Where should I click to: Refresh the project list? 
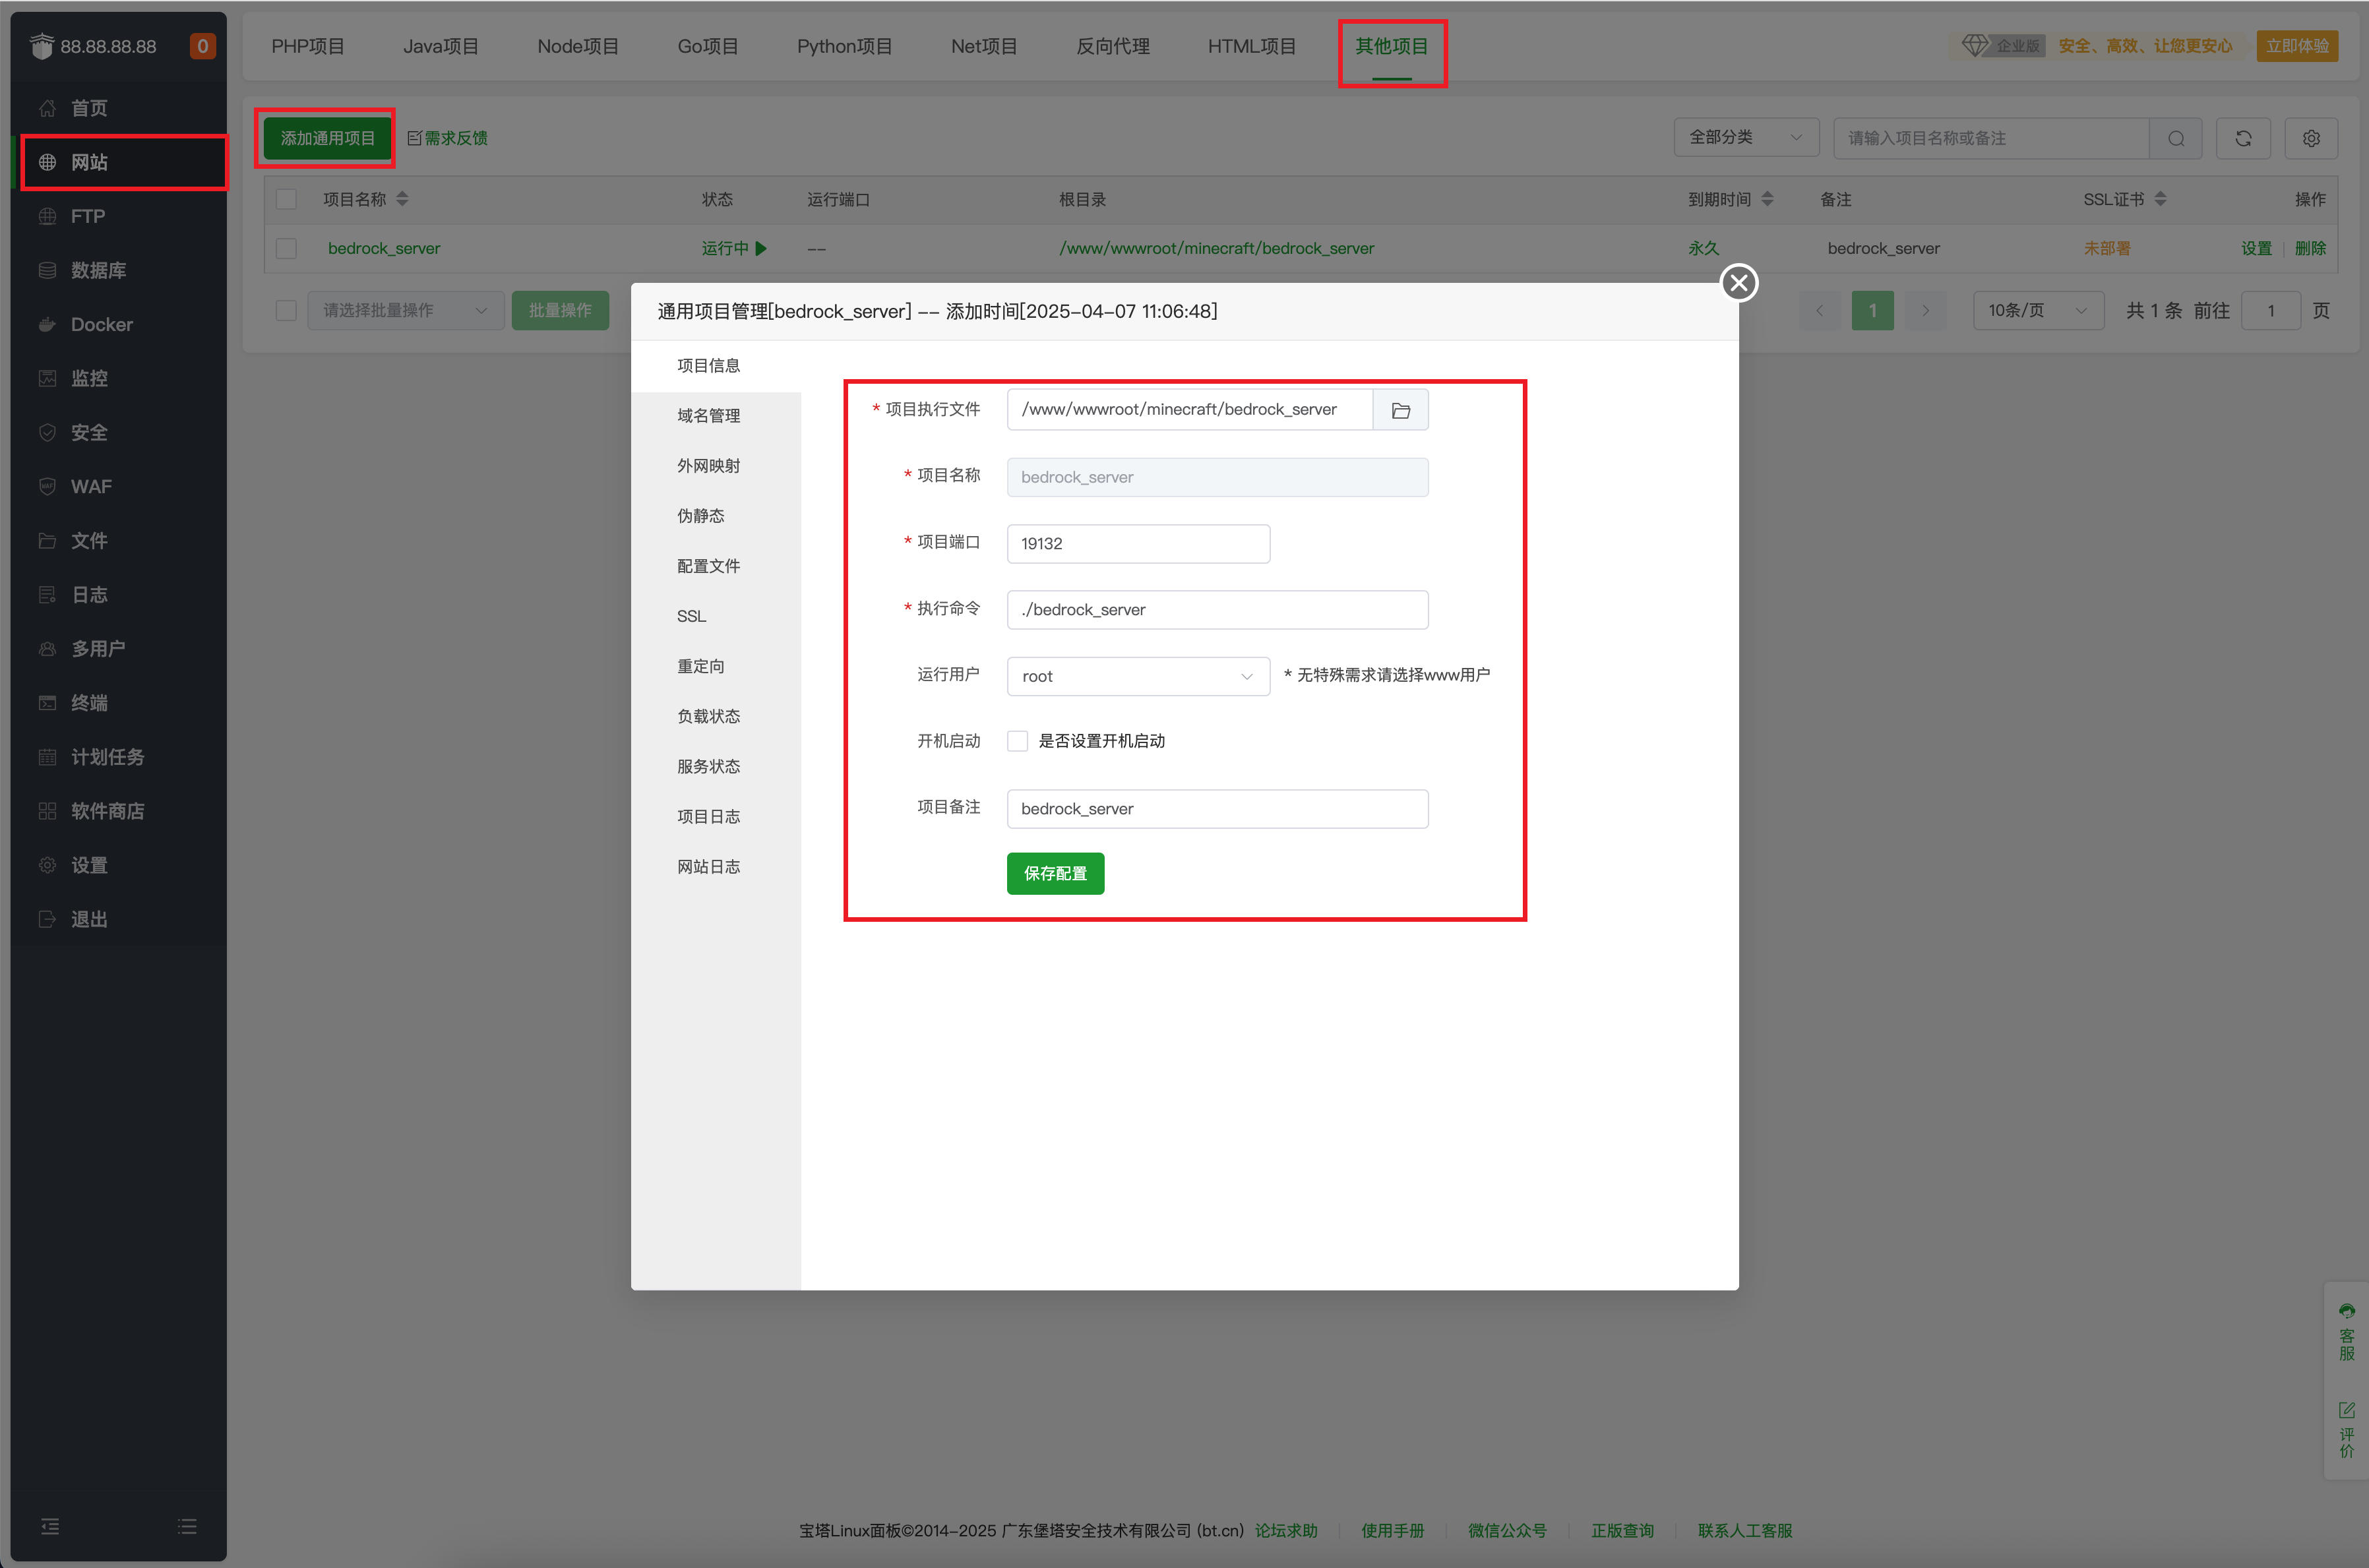[2243, 138]
